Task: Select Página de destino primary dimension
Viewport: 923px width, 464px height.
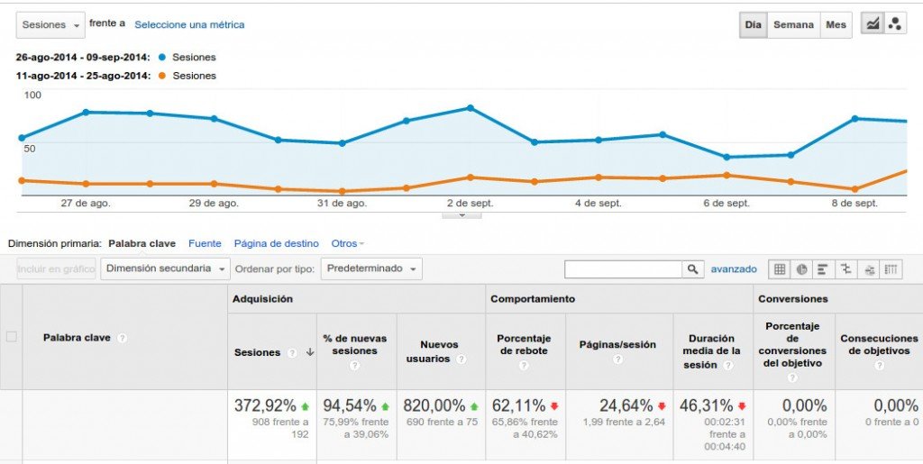Action: click(276, 243)
